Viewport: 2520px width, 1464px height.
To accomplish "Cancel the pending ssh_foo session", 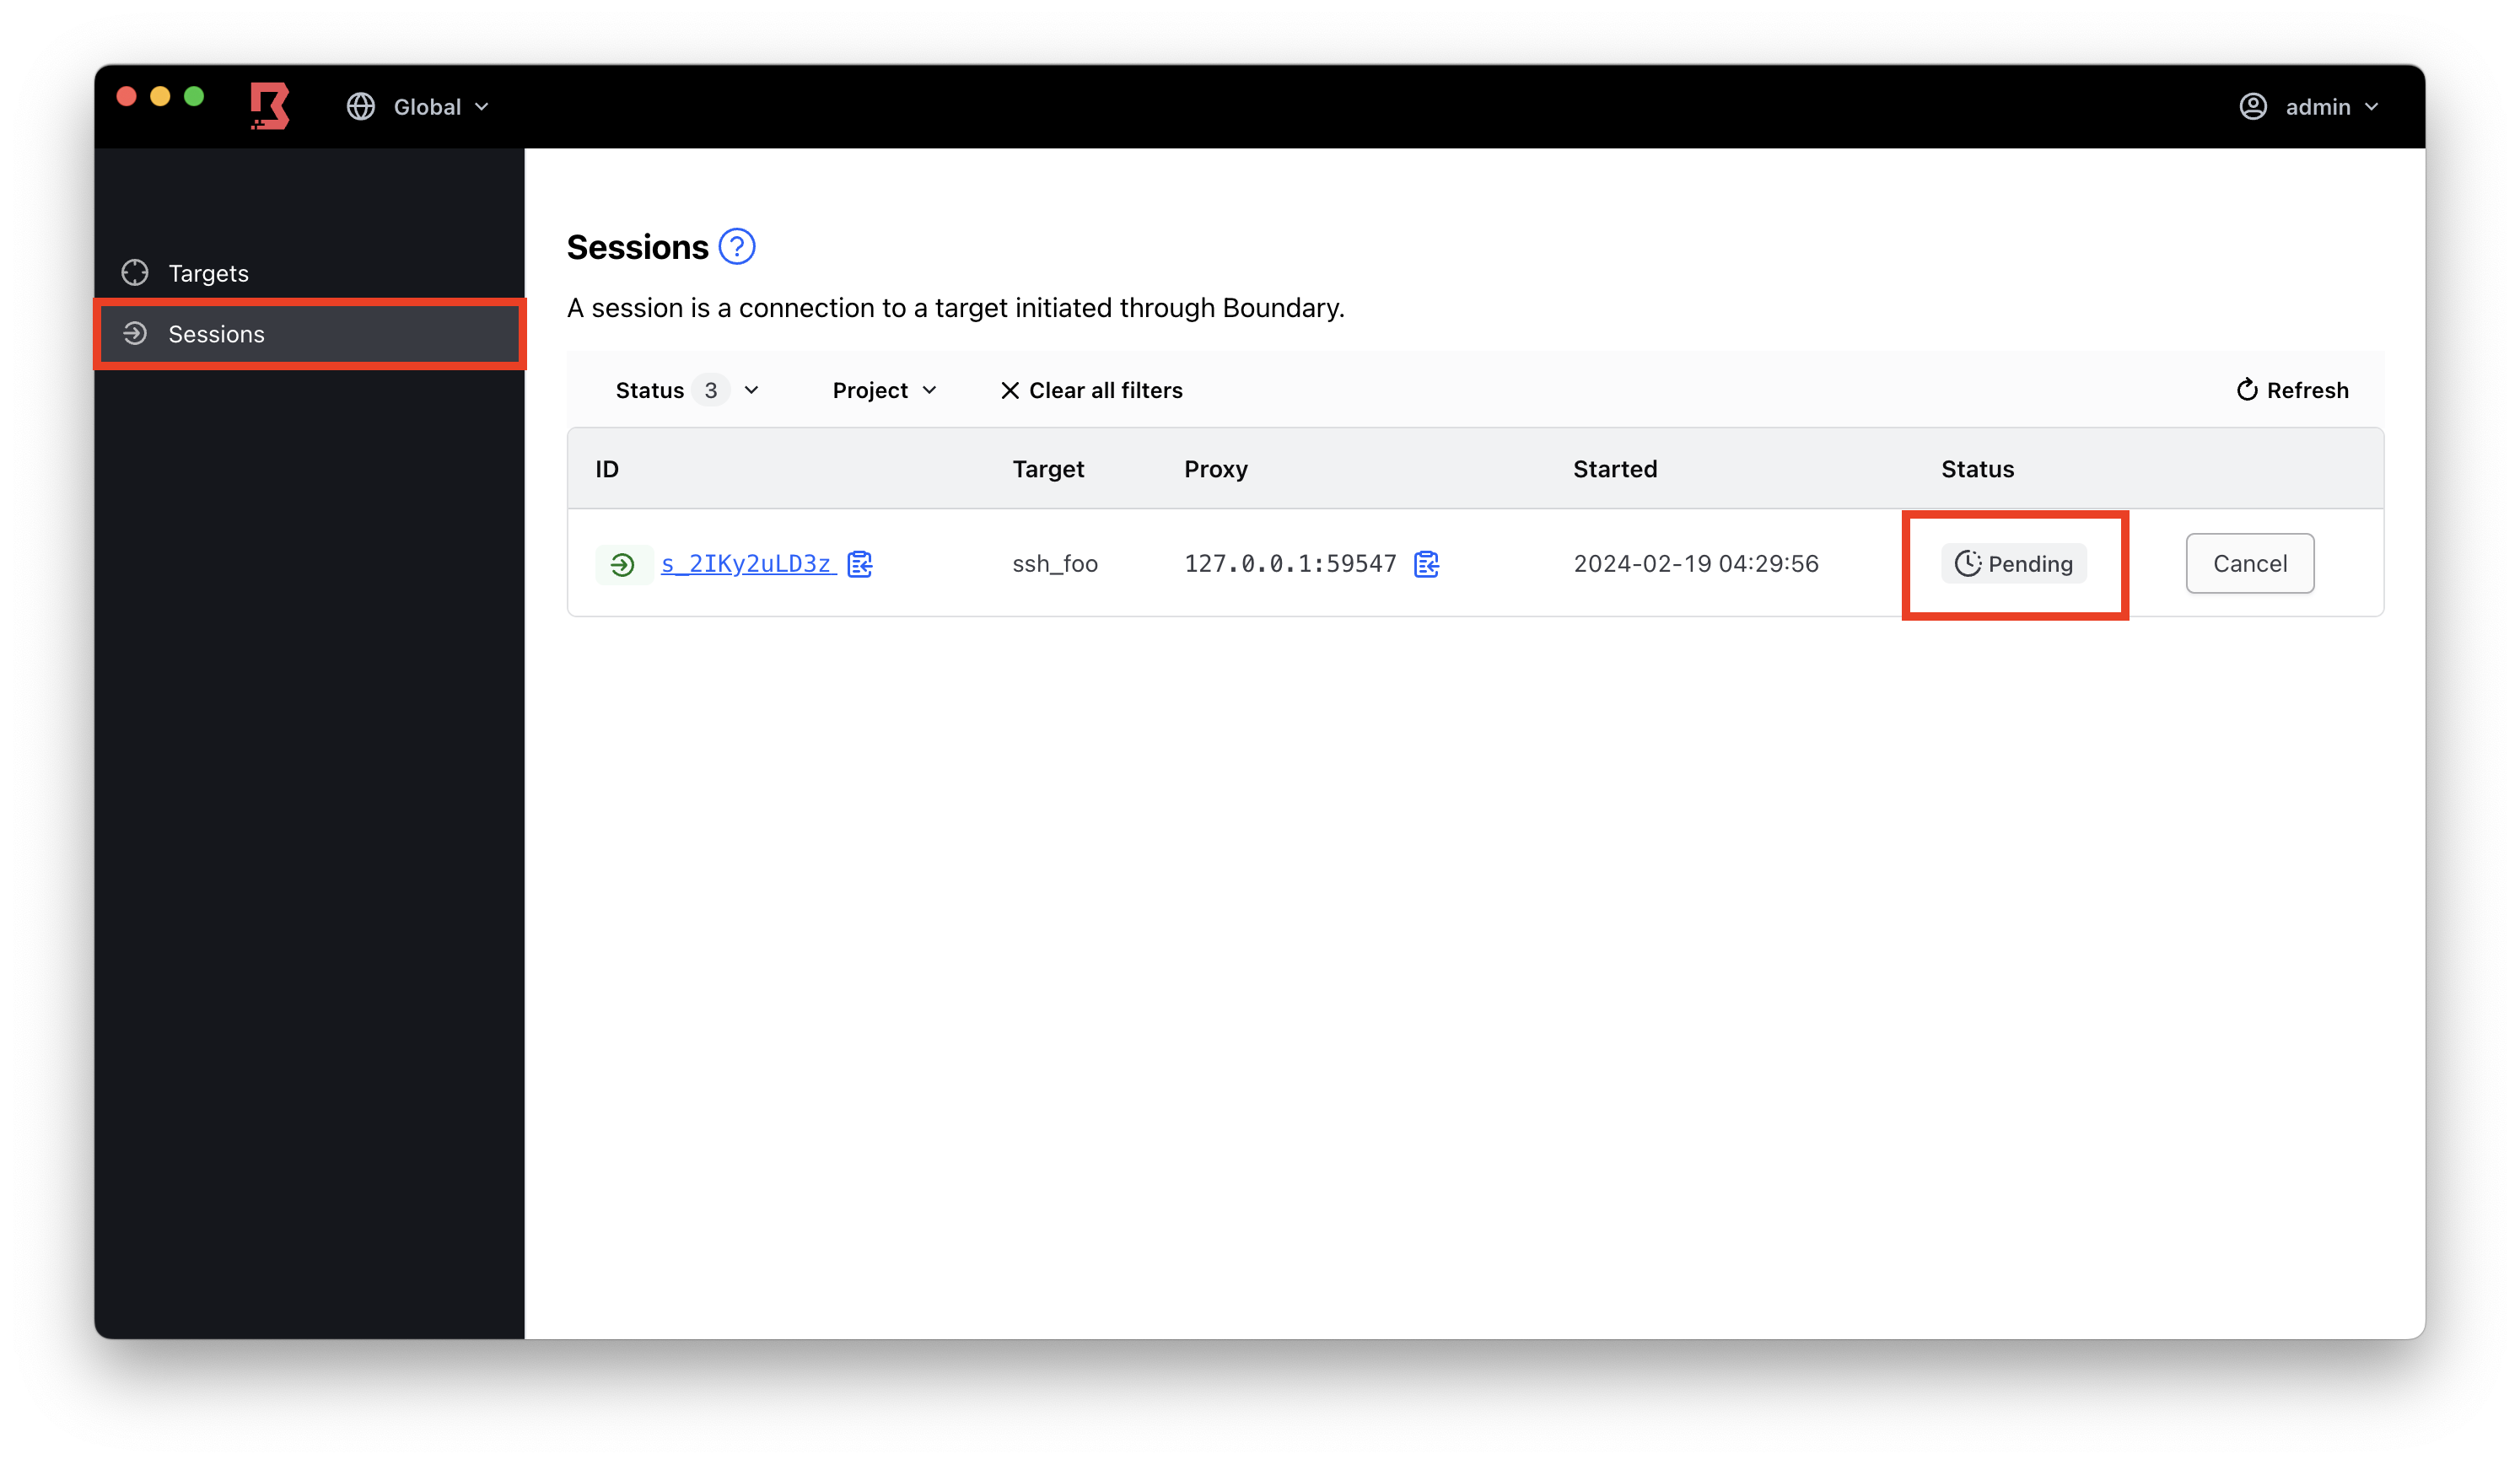I will [x=2249, y=563].
